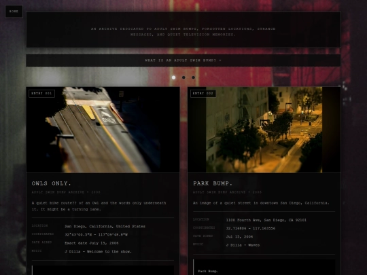Click 'San Diego, California, United States' location

(x=105, y=226)
